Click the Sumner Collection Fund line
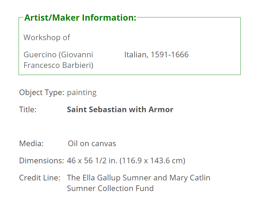This screenshot has height=199, width=261. point(110,188)
